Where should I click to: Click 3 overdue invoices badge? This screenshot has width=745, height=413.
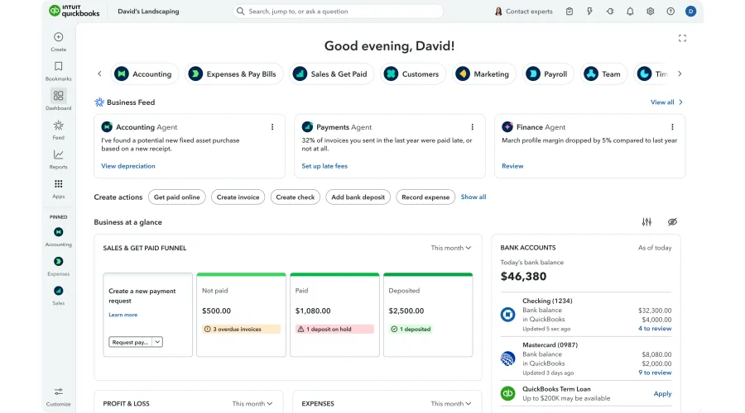point(241,329)
